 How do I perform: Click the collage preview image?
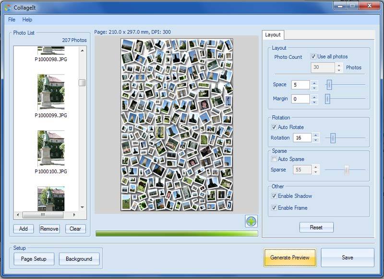click(x=177, y=124)
